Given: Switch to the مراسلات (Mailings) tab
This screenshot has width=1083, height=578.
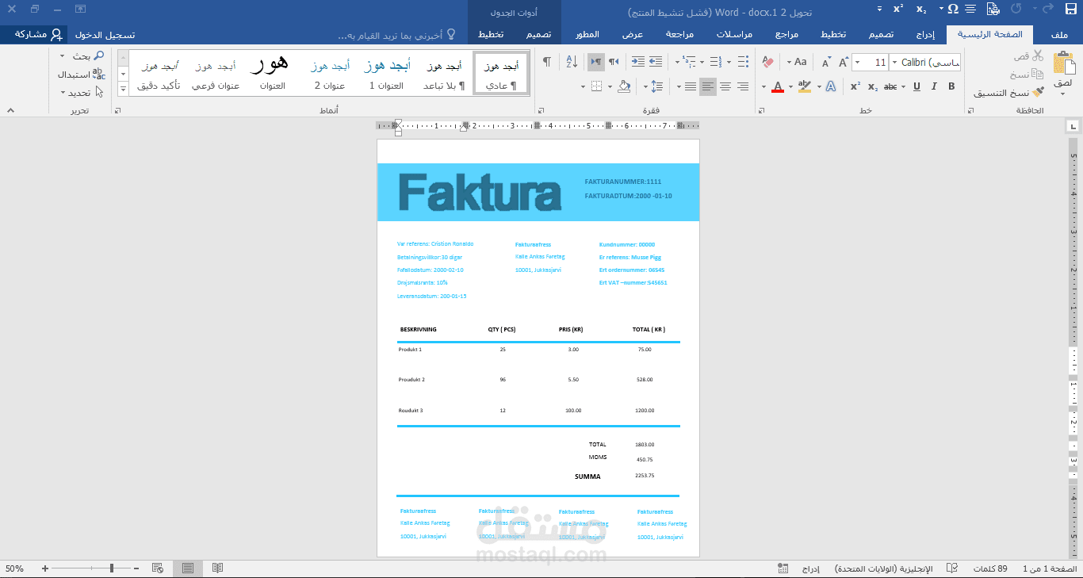Looking at the screenshot, I should coord(735,35).
